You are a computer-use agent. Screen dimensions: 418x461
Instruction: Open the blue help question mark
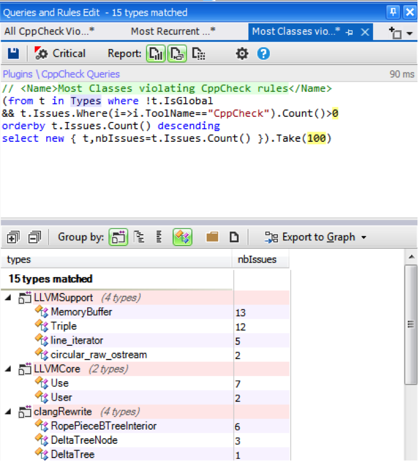click(264, 54)
